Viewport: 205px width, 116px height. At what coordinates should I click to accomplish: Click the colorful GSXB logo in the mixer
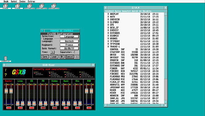[x=19, y=72]
